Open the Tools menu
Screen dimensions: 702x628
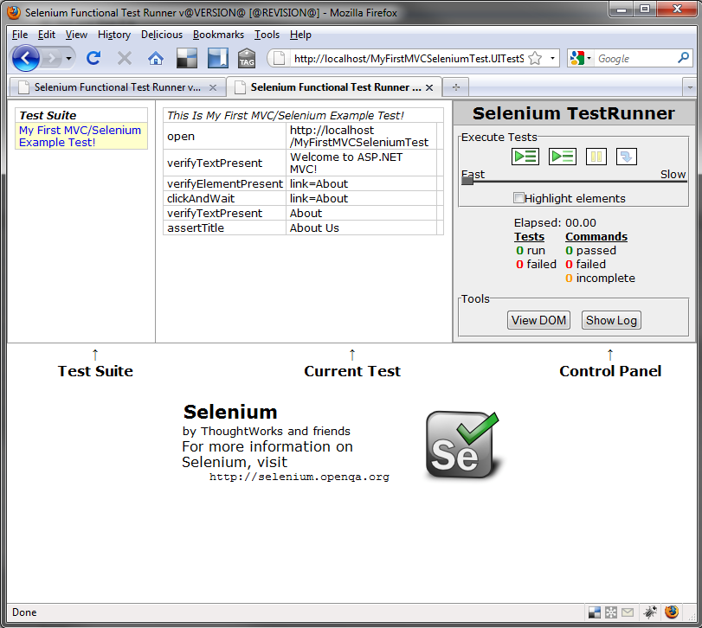pos(267,35)
